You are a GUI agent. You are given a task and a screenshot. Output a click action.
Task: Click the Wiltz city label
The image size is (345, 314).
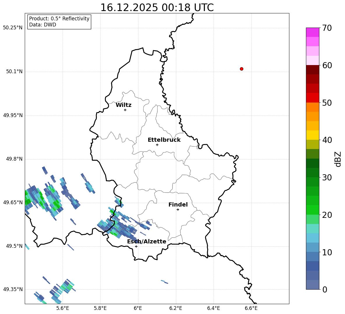point(124,105)
